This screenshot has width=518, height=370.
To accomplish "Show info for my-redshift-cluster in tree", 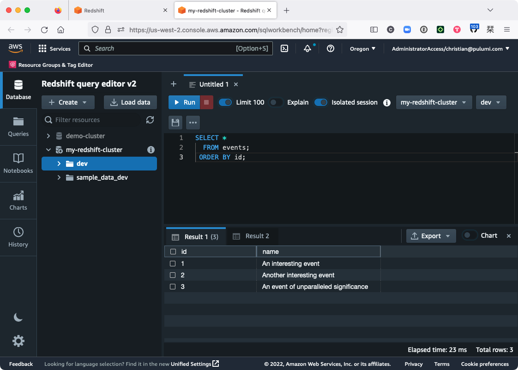I will 151,150.
